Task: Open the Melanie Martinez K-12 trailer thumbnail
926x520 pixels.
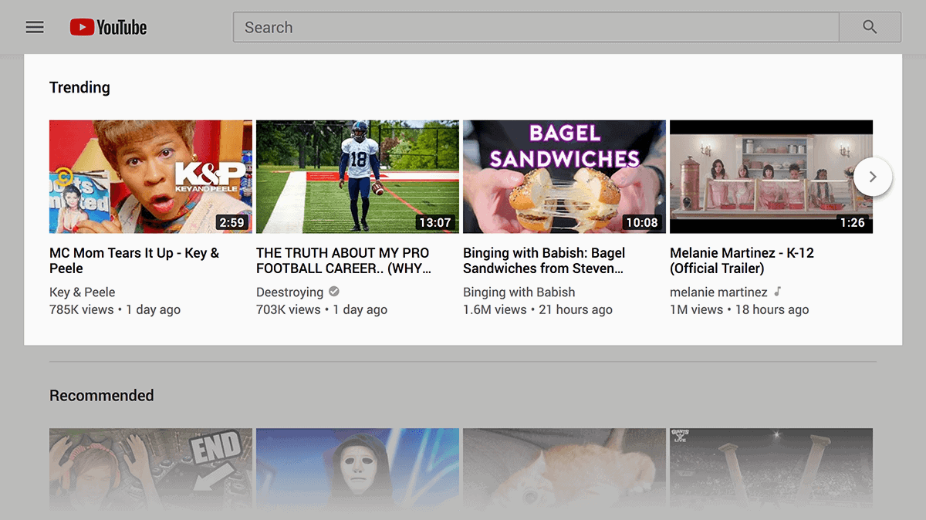Action: point(771,177)
